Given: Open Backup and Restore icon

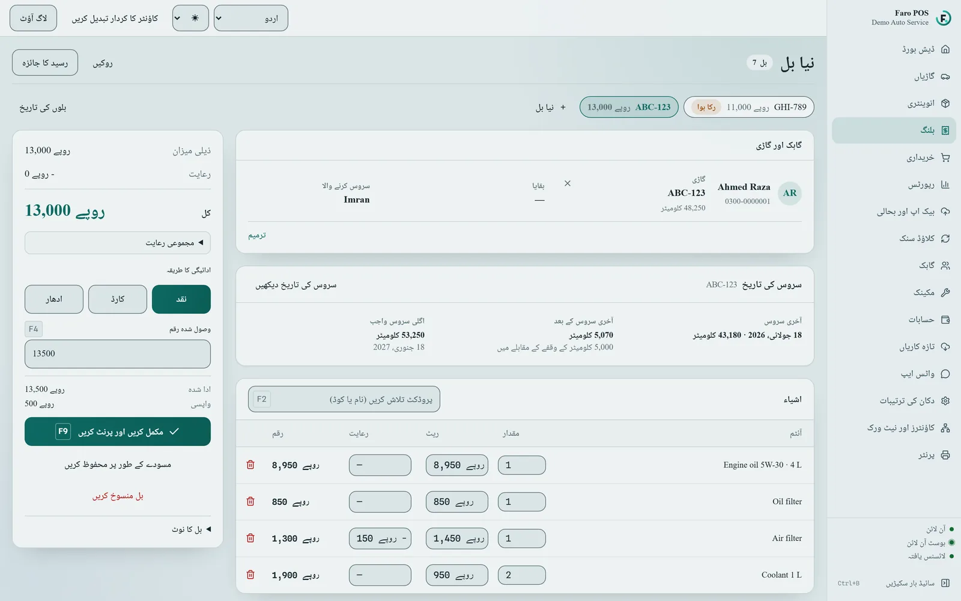Looking at the screenshot, I should (x=945, y=212).
